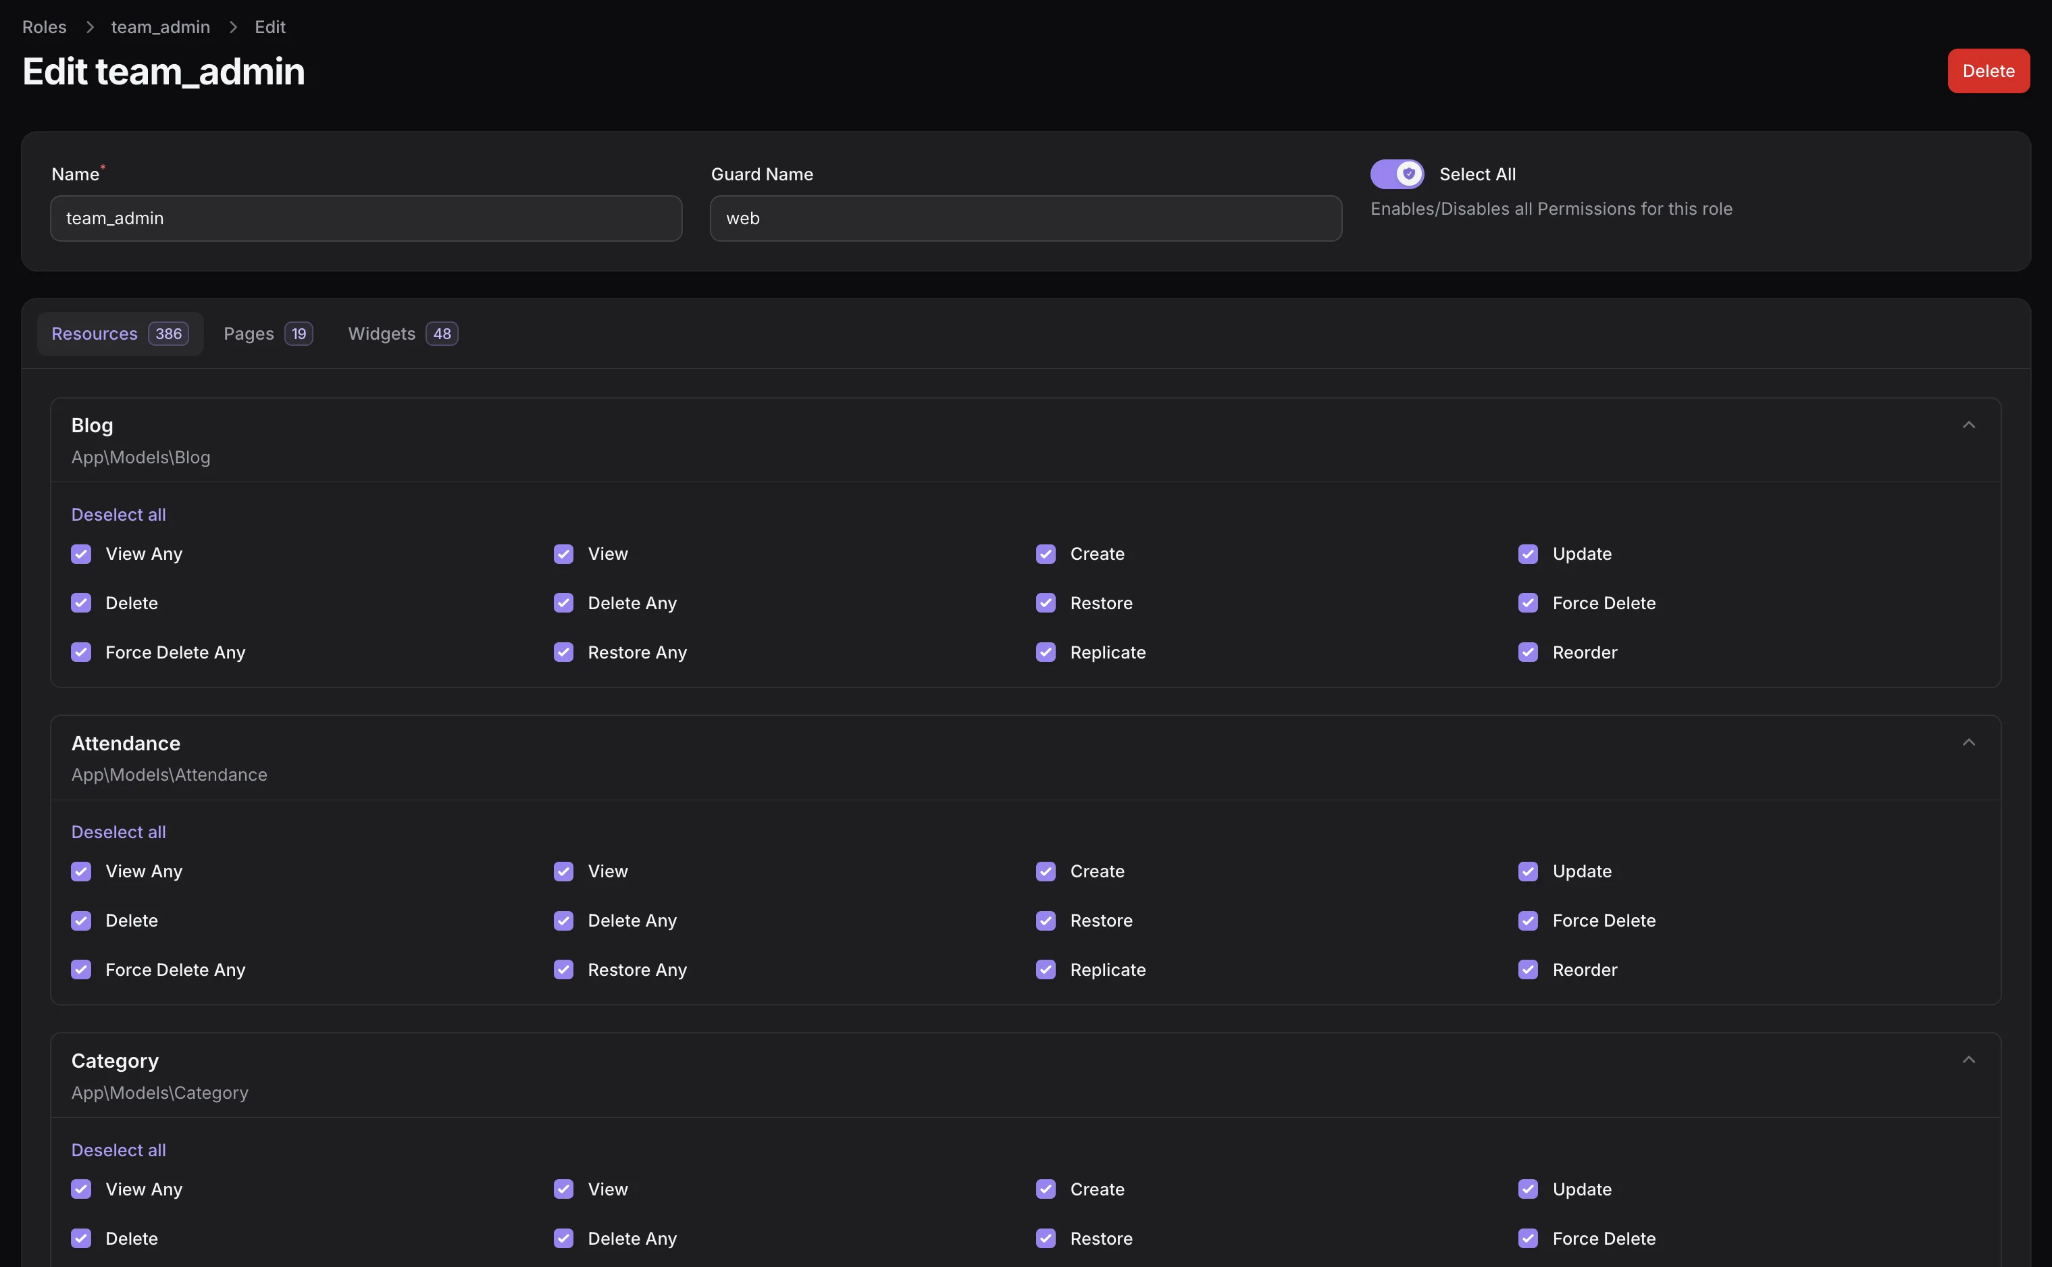Image resolution: width=2052 pixels, height=1267 pixels.
Task: Click Deselect all under Category
Action: [118, 1149]
